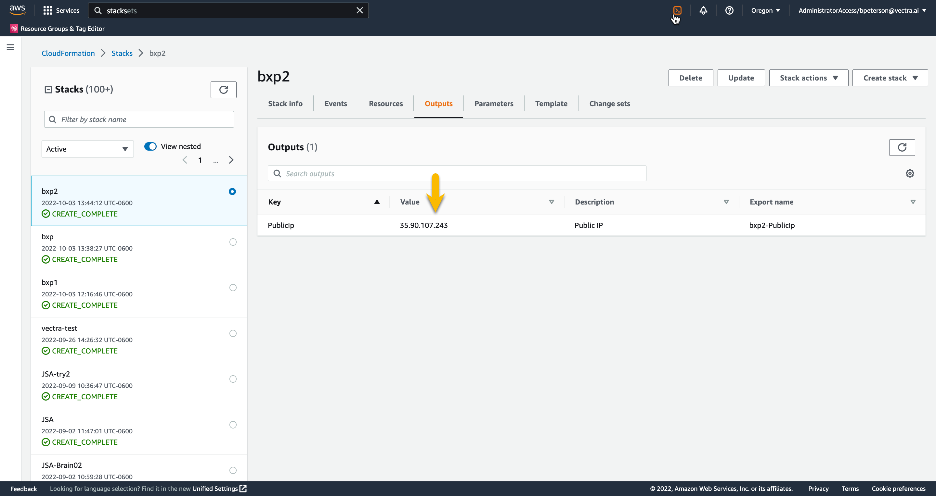Open the Active status filter dropdown

tap(87, 149)
